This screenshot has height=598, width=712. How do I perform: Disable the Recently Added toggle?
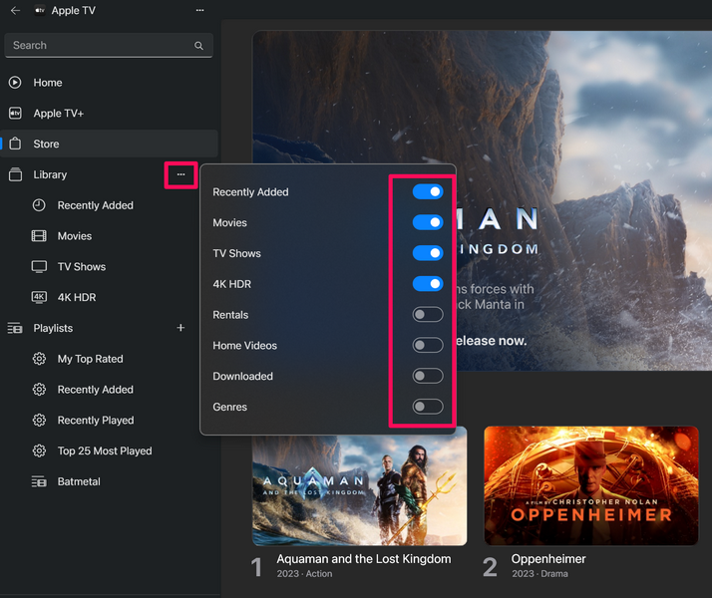click(x=428, y=192)
